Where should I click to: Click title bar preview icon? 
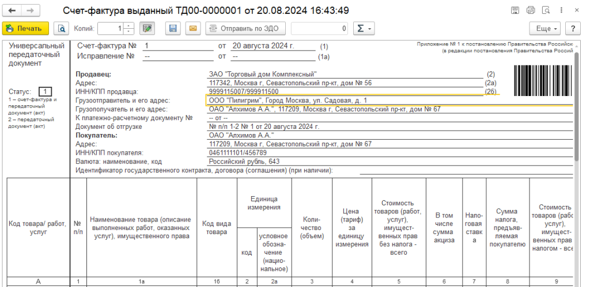(x=545, y=10)
